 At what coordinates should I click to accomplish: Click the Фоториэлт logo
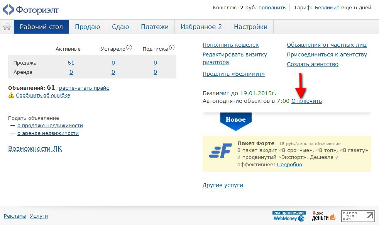tap(31, 9)
